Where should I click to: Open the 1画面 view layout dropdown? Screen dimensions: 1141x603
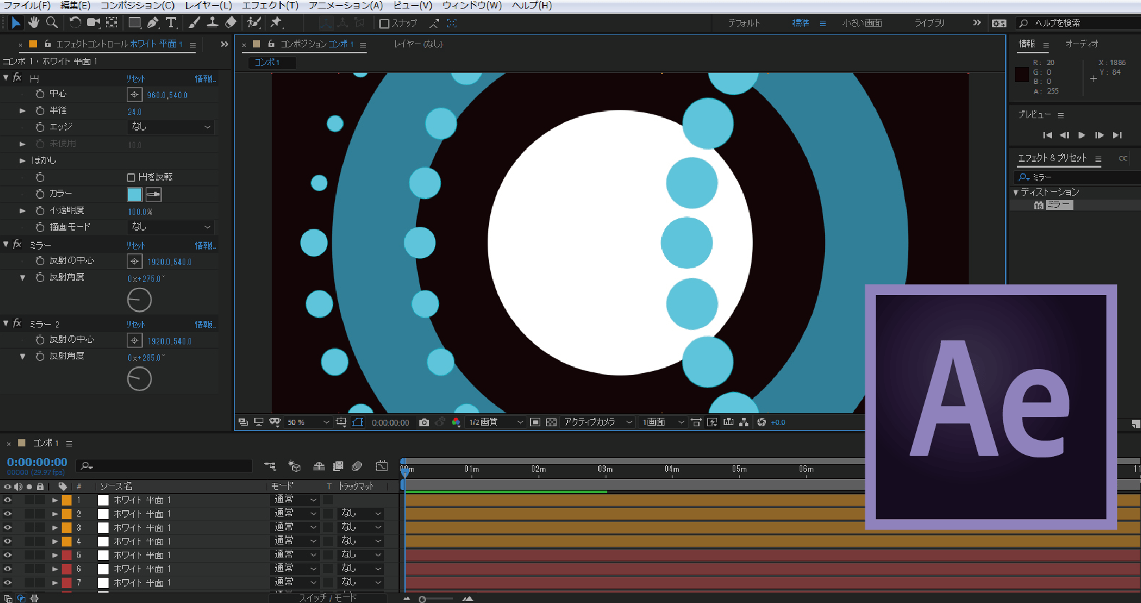[x=663, y=422]
